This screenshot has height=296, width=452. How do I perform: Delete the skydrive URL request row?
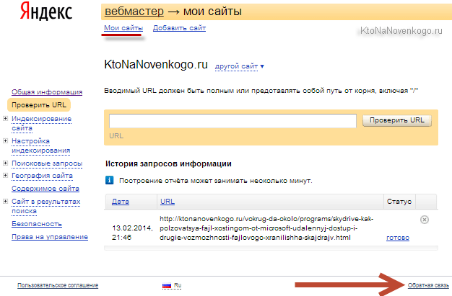click(425, 220)
